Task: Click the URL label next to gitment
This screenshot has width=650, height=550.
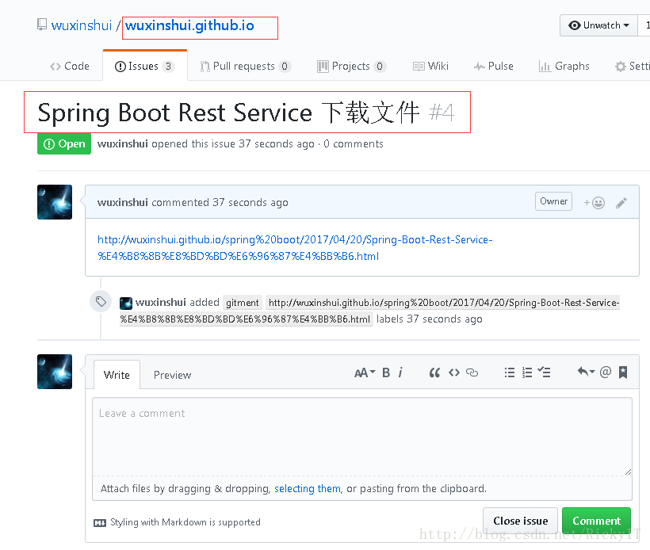Action: [x=369, y=311]
